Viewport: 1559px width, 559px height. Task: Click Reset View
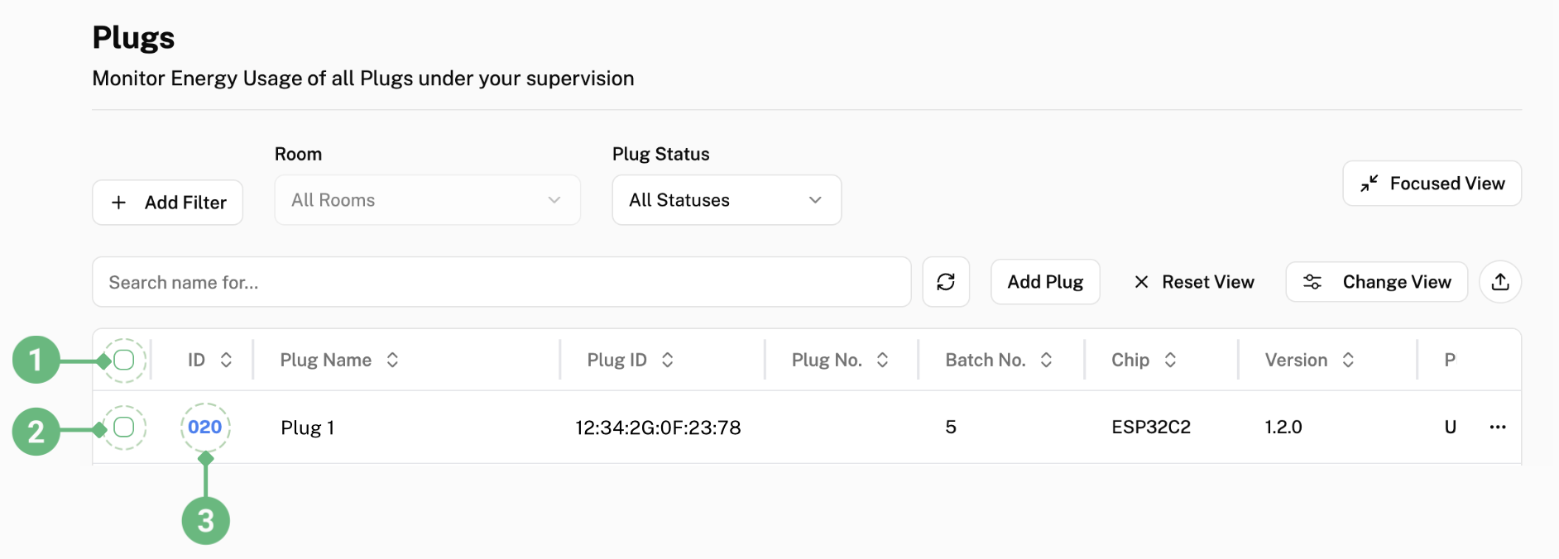1193,282
